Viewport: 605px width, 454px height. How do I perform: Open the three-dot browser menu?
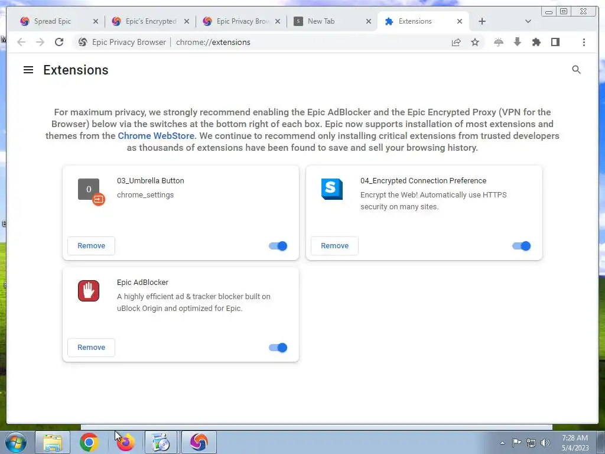pos(584,42)
